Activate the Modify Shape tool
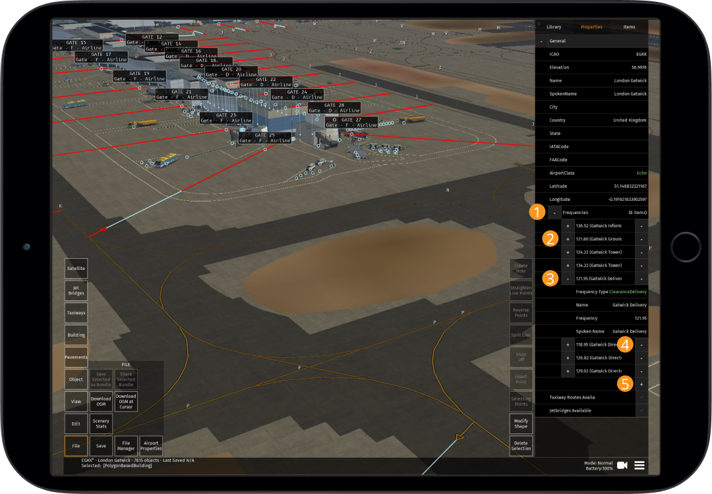This screenshot has height=494, width=712. (x=521, y=424)
